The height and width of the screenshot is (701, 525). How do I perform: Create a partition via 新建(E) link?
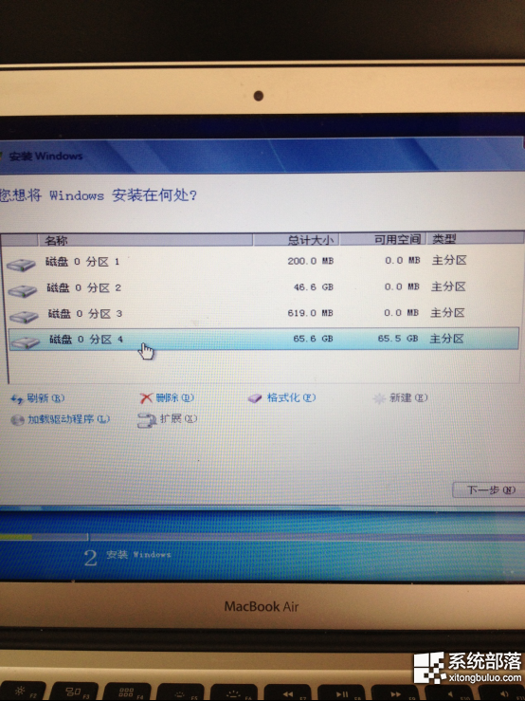point(407,397)
